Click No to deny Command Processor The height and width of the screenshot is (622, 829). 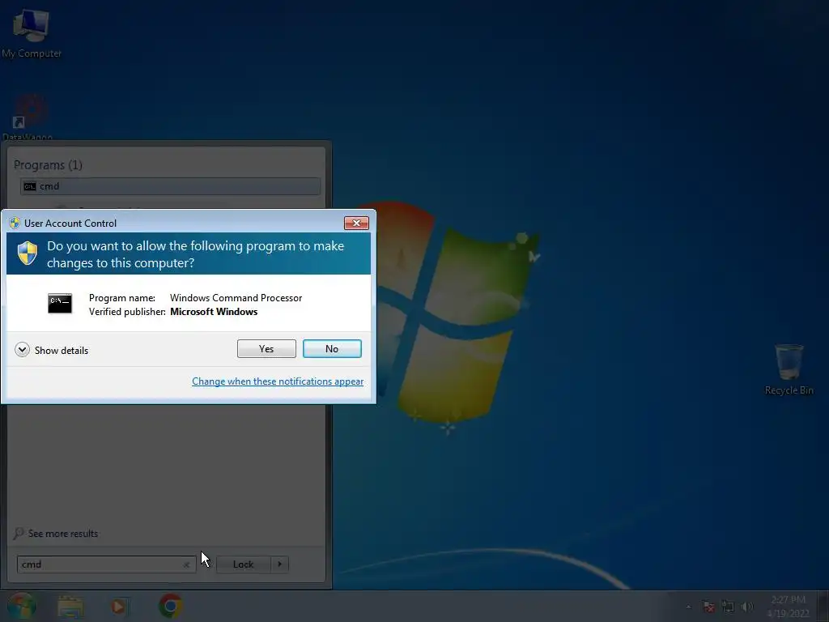pyautogui.click(x=332, y=348)
